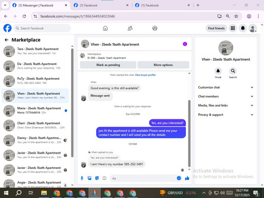Open the install app icon in address bar
This screenshot has width=264, height=198.
[x=220, y=16]
